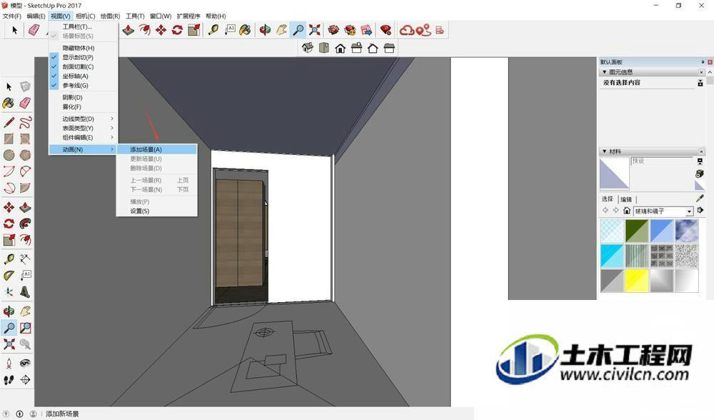714x420 pixels.
Task: Switch to the 编辑 materials tab
Action: pyautogui.click(x=626, y=199)
